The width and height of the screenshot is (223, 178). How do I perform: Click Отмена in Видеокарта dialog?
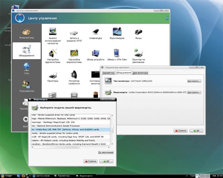click(x=91, y=161)
